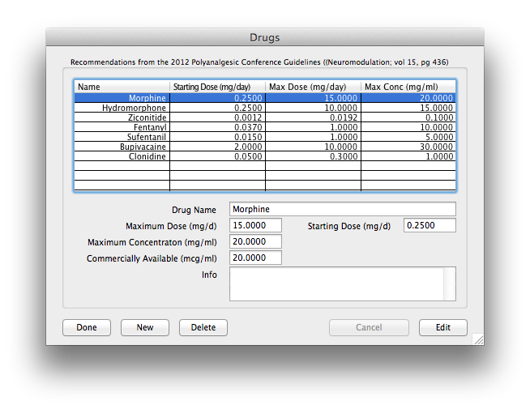Click the Done button

pos(87,327)
